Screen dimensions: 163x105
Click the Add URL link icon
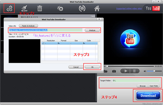tap(9, 8)
